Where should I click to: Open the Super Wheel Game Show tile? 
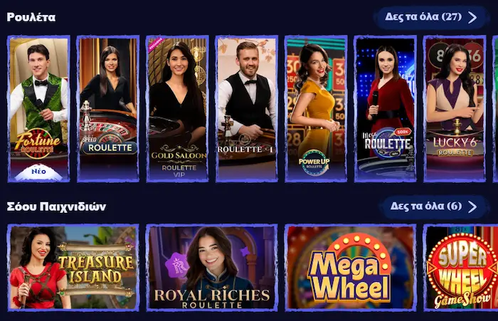(460, 268)
